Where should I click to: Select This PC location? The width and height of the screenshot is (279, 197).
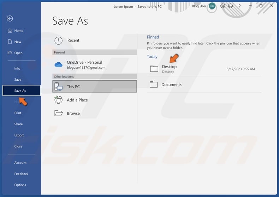point(95,86)
